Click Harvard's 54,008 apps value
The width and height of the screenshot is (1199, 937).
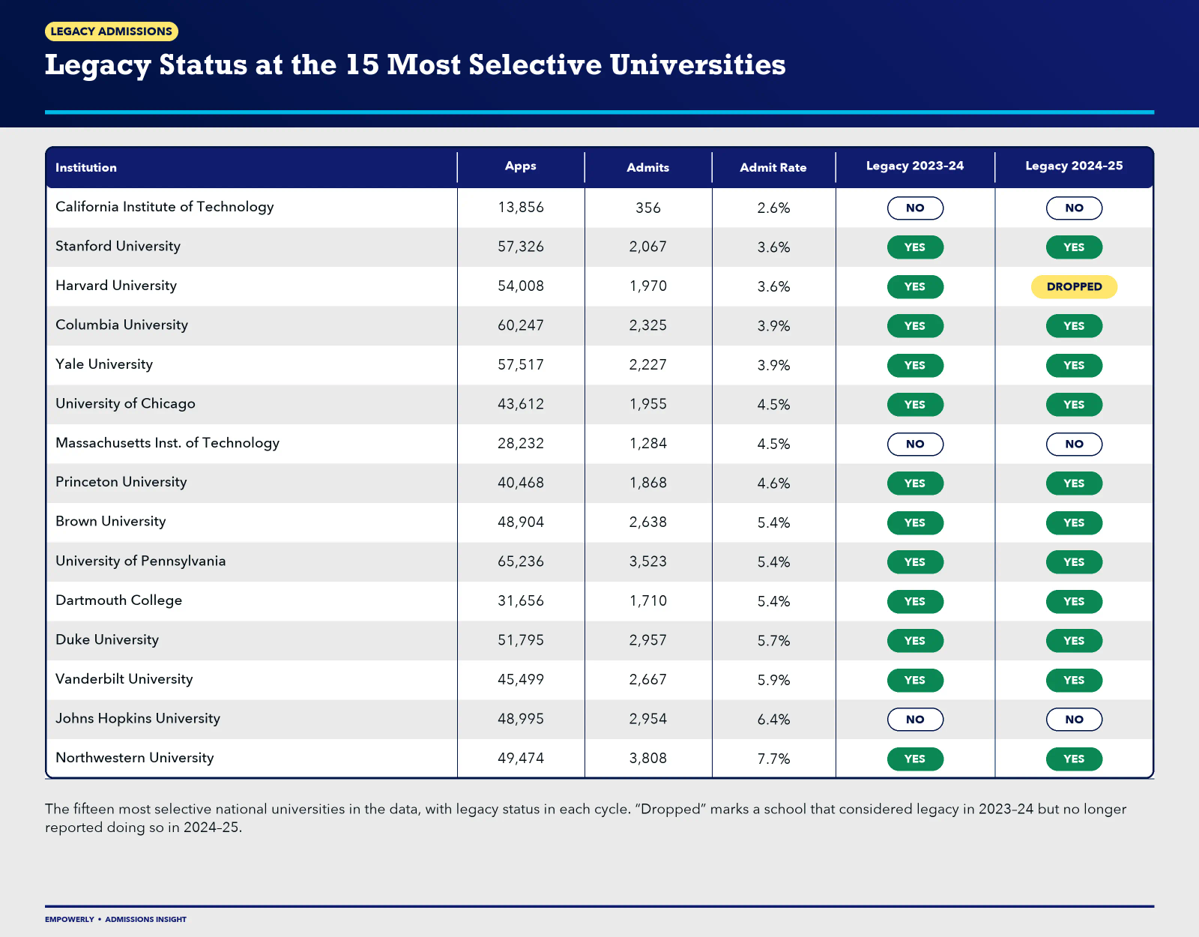click(x=521, y=286)
